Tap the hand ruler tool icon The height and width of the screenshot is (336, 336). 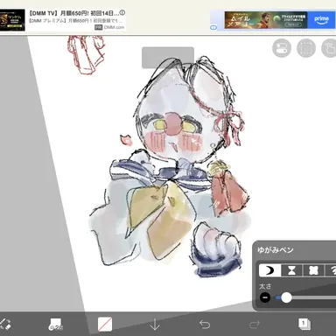(x=329, y=48)
